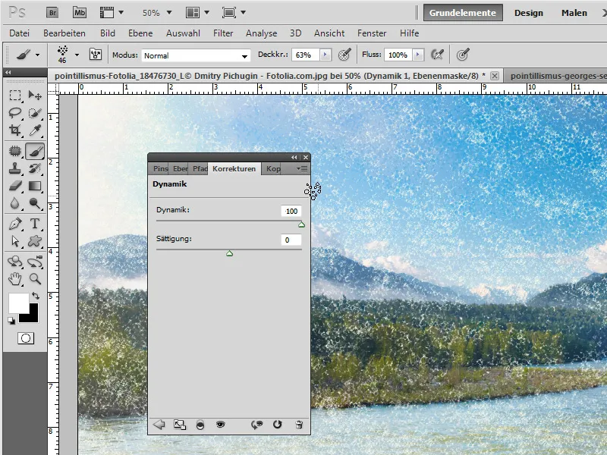Select the Eyedropper tool
607x455 pixels.
click(35, 130)
